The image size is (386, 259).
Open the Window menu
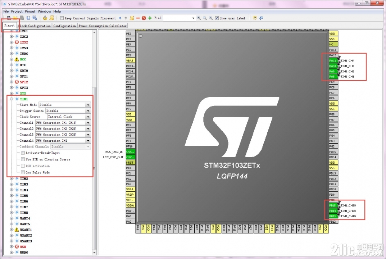pos(44,11)
